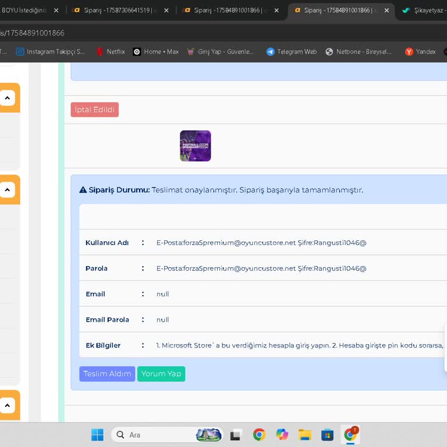Screen dimensions: 447x447
Task: Open the Yandex bookmark
Action: (420, 52)
